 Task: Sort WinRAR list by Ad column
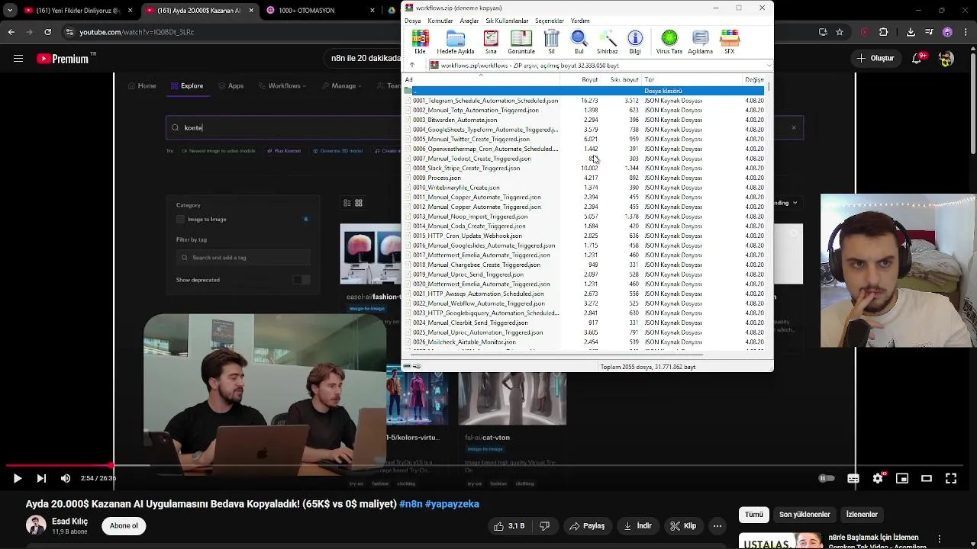pyautogui.click(x=481, y=79)
